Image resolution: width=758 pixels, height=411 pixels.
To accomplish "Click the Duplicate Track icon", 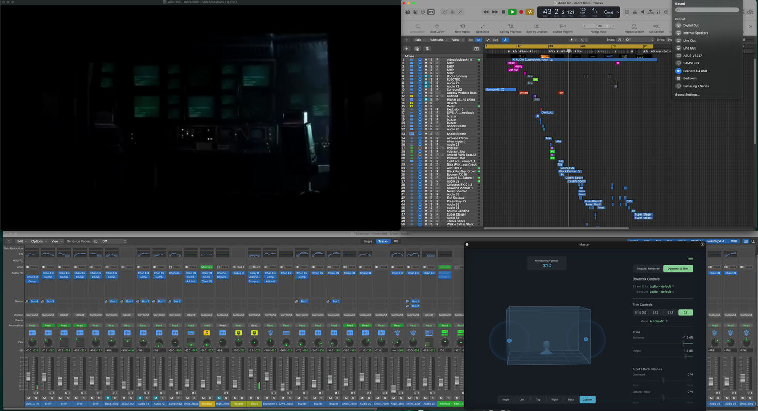I will click(417, 48).
